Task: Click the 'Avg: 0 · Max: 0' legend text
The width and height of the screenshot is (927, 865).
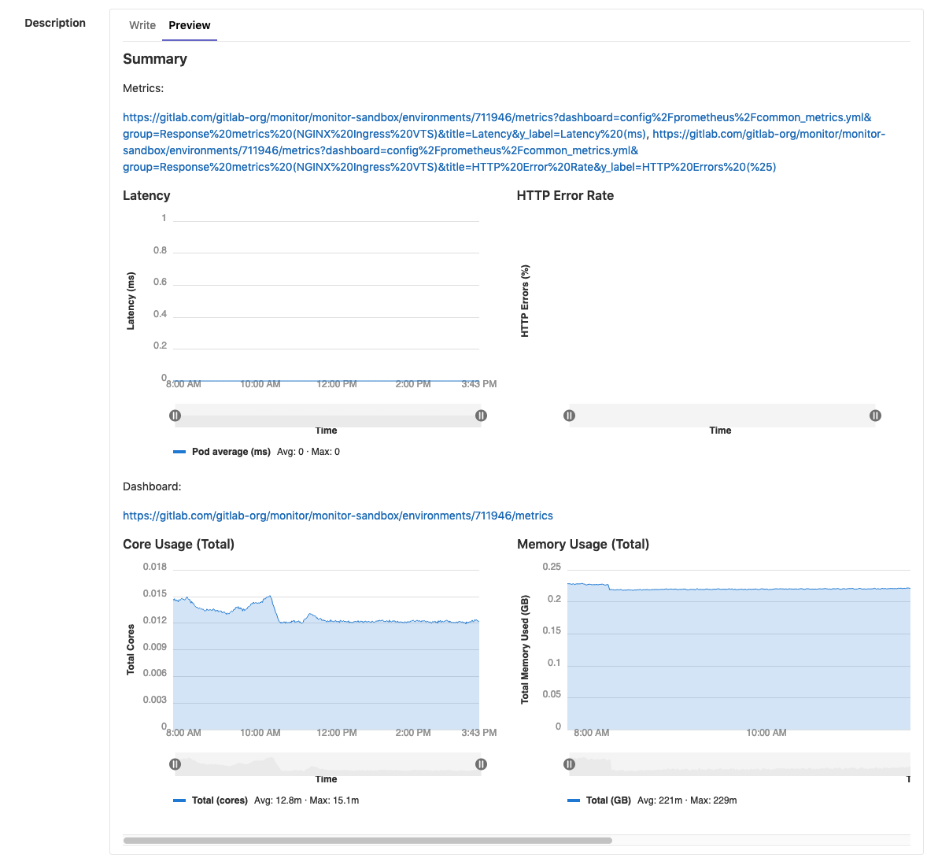Action: (308, 452)
